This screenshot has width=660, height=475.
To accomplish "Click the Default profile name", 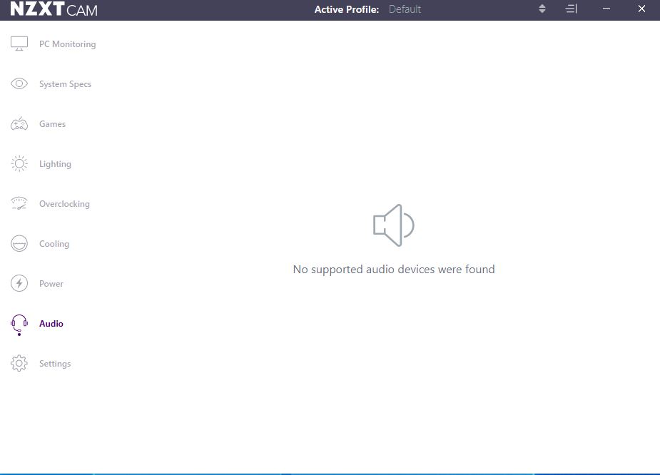I will pos(405,9).
